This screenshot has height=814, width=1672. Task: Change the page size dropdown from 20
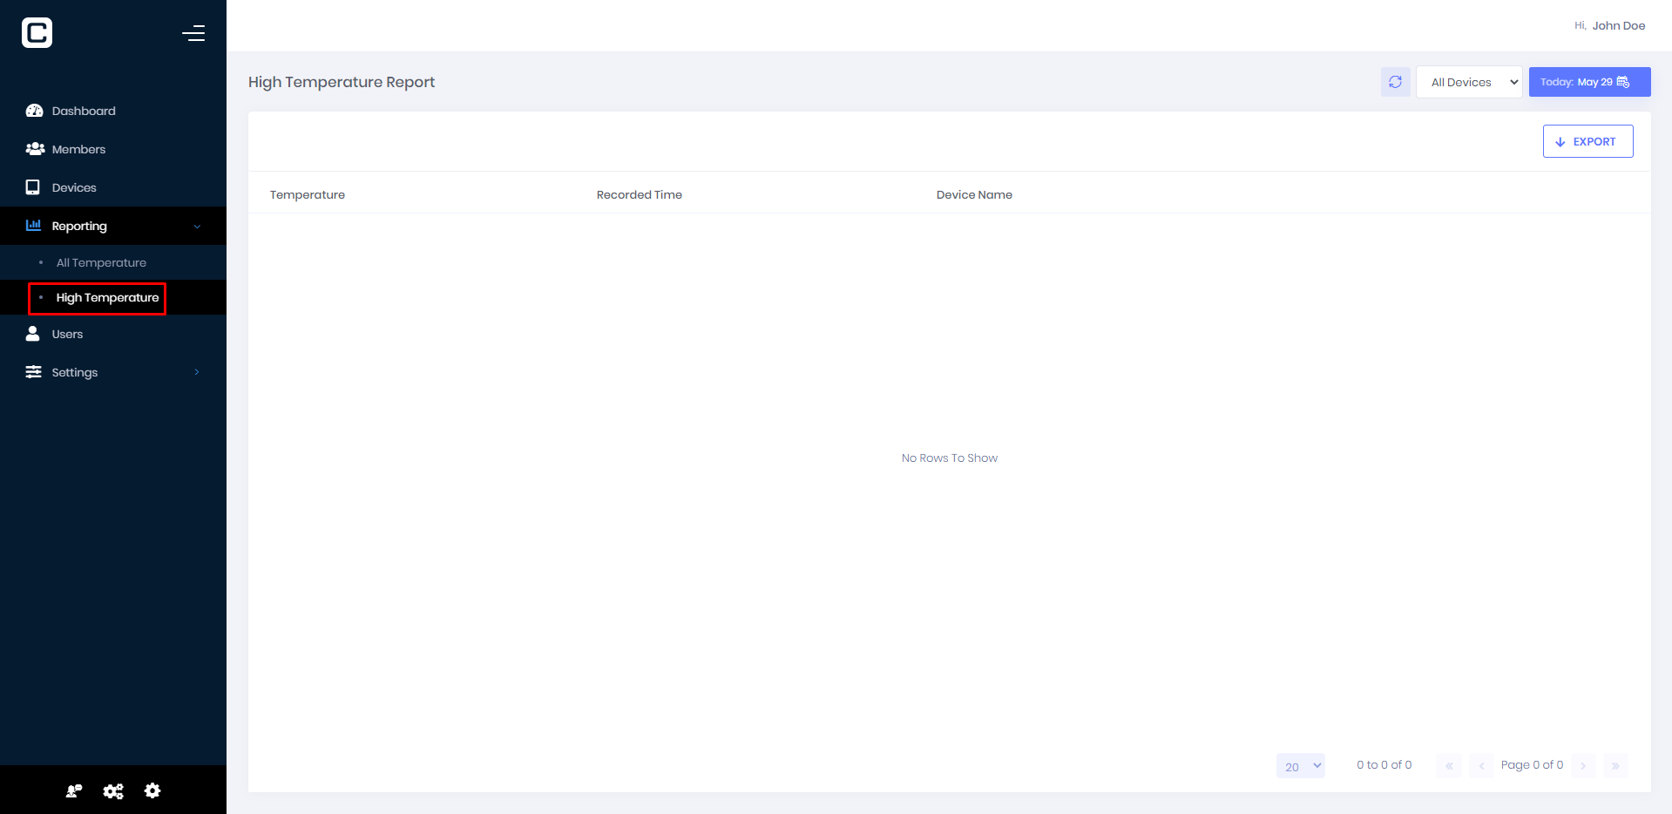click(1300, 765)
